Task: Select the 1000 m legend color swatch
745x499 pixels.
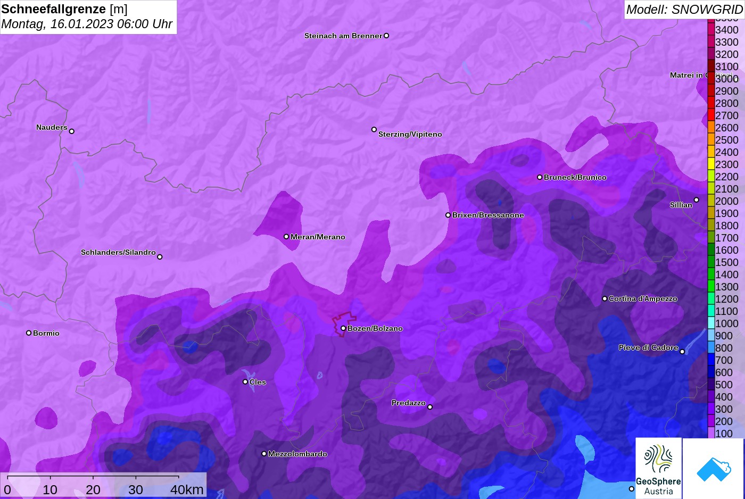Action: coord(711,323)
